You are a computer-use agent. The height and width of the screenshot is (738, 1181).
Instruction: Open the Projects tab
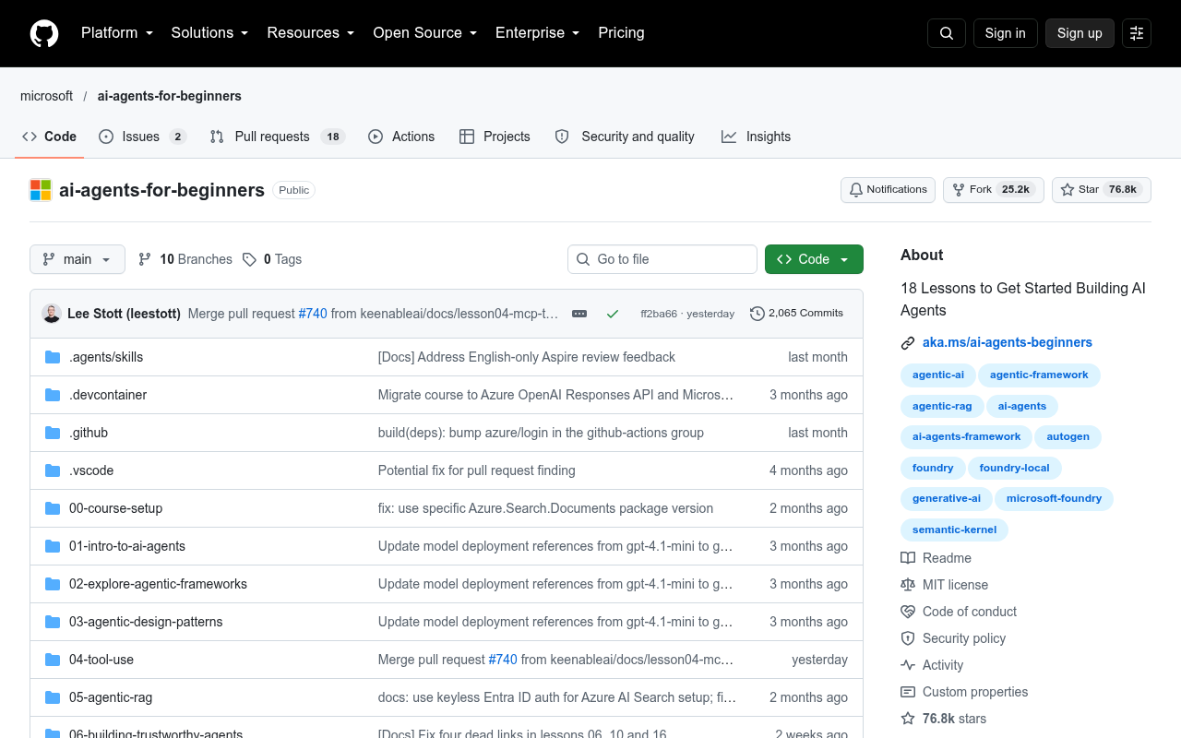coord(495,137)
